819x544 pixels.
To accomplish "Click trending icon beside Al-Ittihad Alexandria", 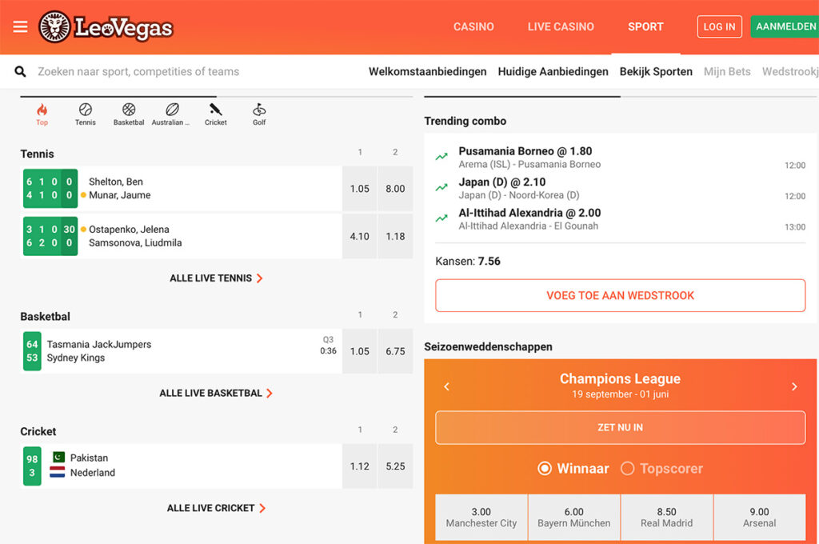I will (441, 218).
